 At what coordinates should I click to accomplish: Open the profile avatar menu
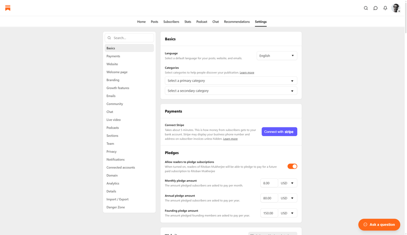pos(395,8)
